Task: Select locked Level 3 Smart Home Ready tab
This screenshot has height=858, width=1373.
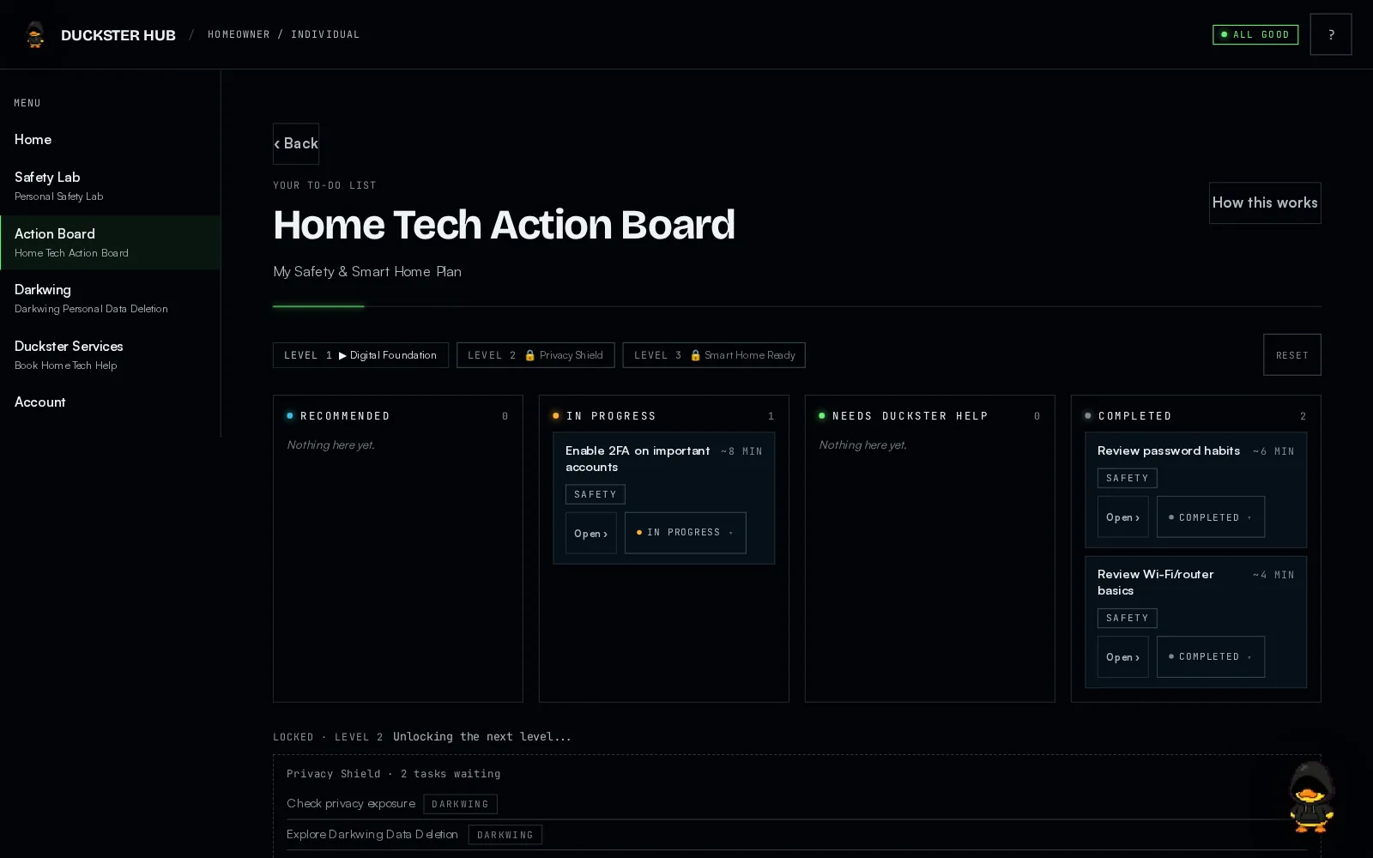Action: tap(714, 355)
